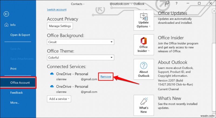Maximize the Outlook window

pos(199,4)
